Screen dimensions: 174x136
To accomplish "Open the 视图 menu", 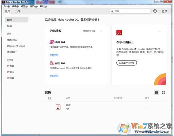I will point(24,6).
